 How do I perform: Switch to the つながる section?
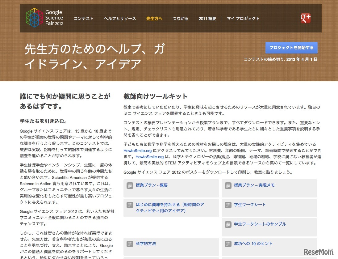181,19
